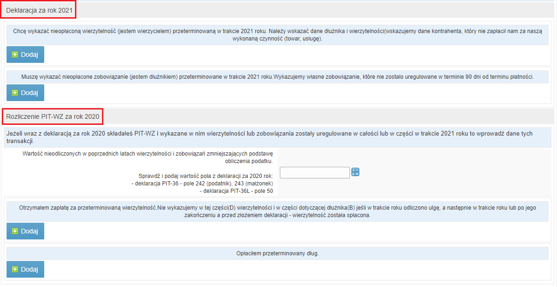
Task: Add an unpaid receivable as creditor via Dodaj
Action: tap(25, 55)
